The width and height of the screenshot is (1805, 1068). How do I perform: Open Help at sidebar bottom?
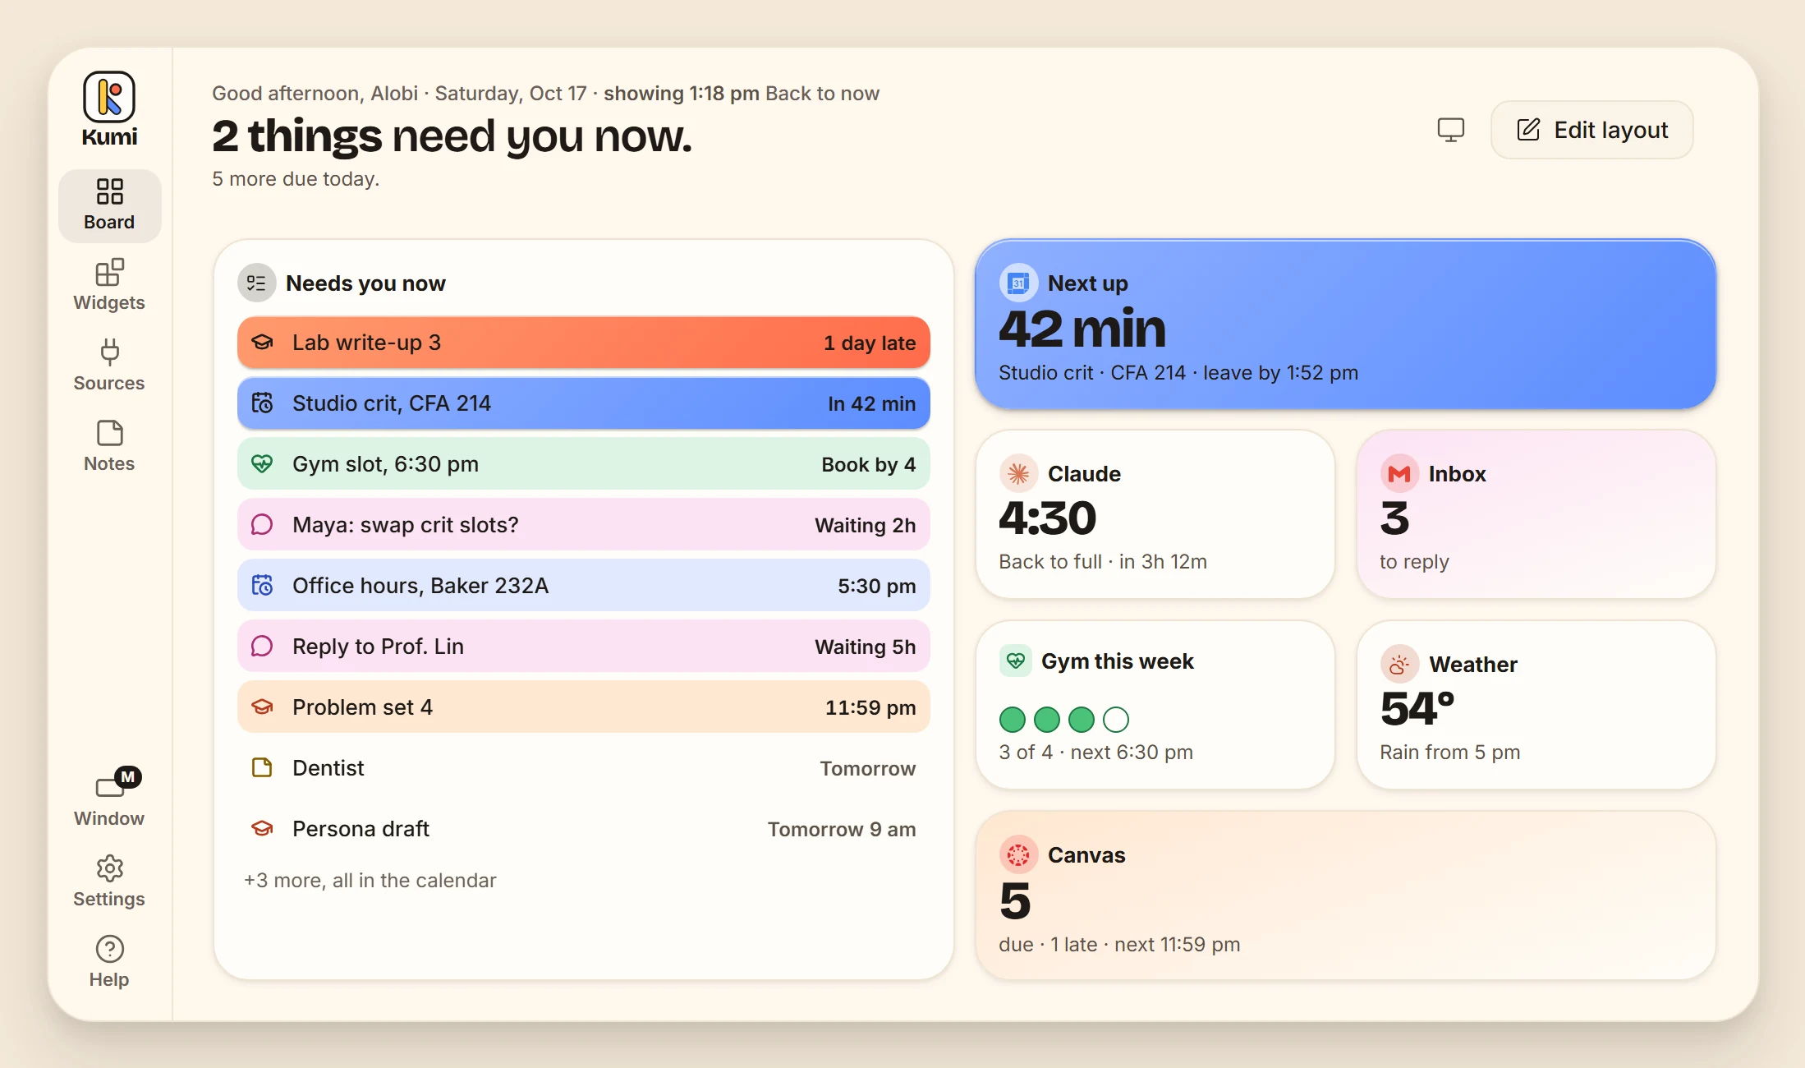(109, 962)
